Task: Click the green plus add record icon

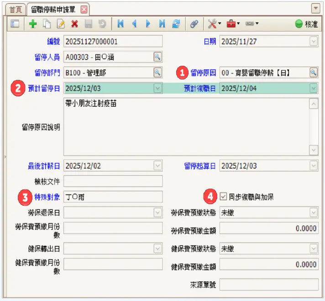Action: [x=33, y=24]
